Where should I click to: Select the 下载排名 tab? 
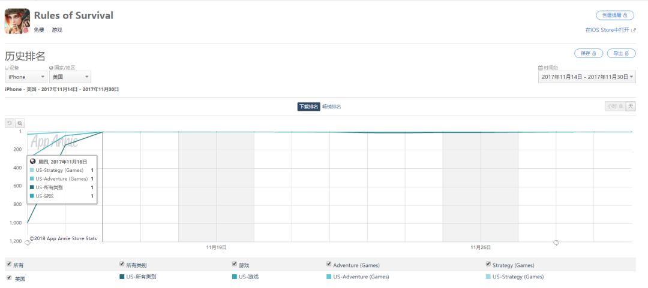308,107
